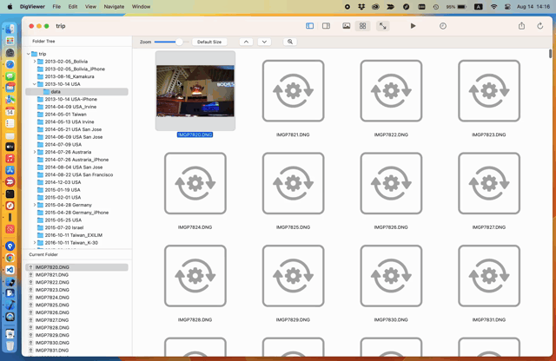Collapse the 2013-10-14 USA folder
The image size is (556, 361).
tap(35, 84)
